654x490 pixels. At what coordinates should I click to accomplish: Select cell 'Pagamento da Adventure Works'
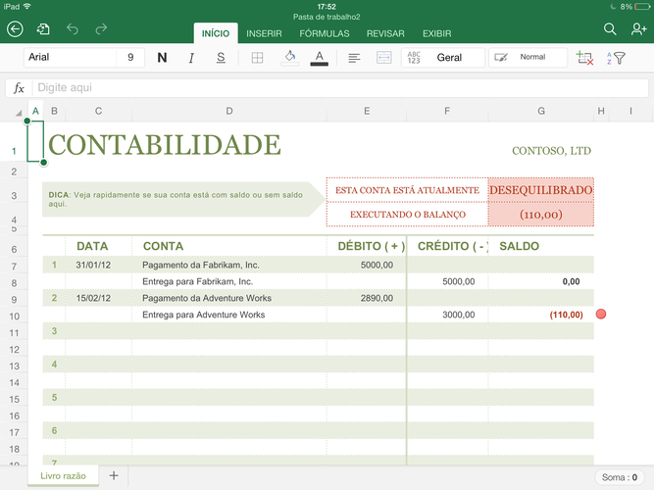click(x=229, y=298)
